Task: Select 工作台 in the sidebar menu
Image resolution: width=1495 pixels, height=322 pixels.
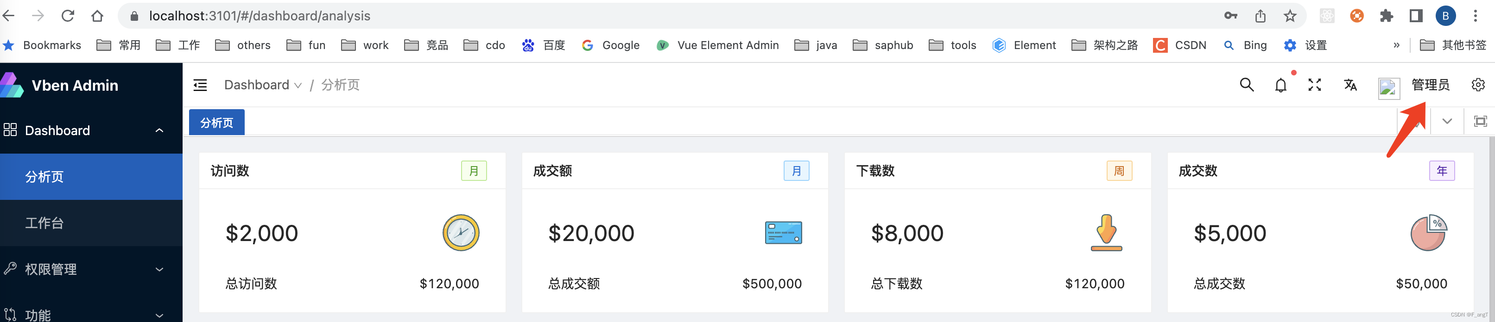Action: (44, 223)
